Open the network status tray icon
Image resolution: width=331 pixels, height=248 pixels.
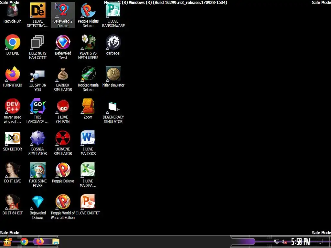[x=277, y=242]
